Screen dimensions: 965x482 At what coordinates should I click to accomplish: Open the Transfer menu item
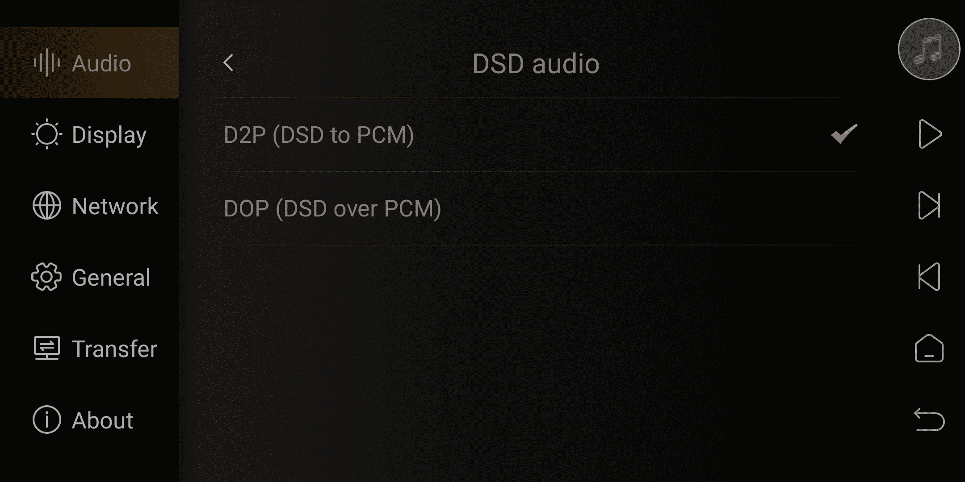pos(89,348)
